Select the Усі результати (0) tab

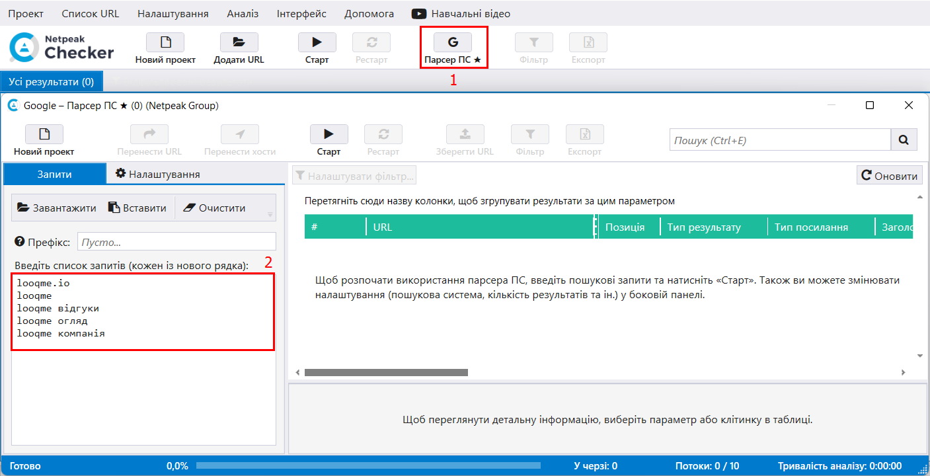click(52, 82)
